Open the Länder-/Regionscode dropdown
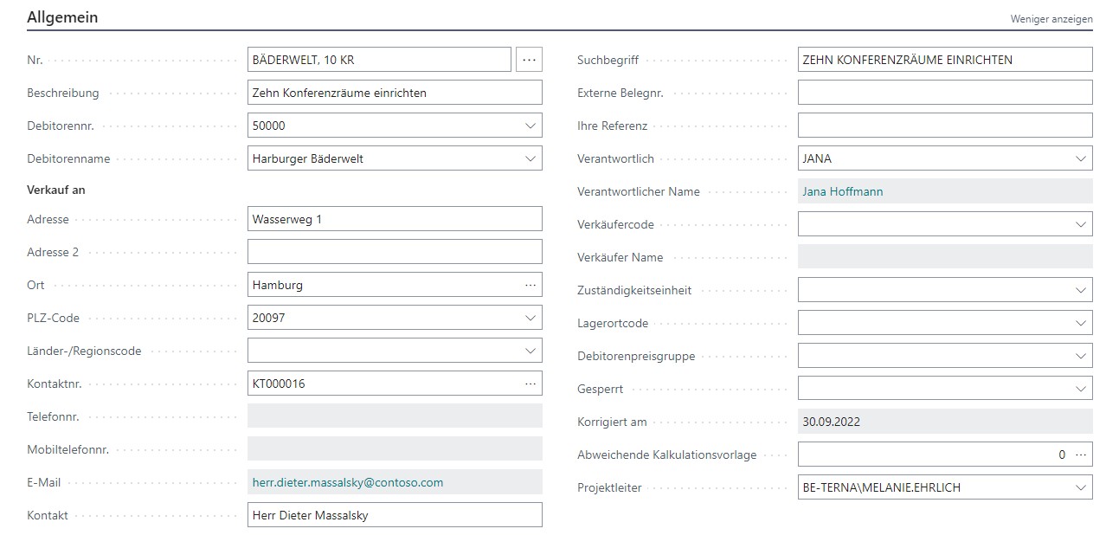1106x548 pixels. coord(530,351)
